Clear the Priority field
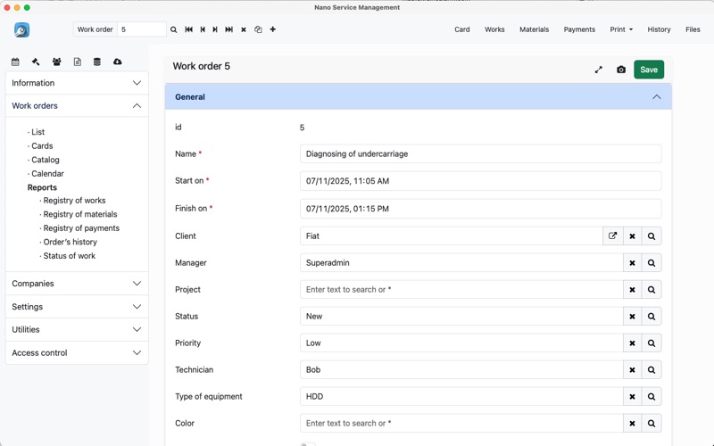Viewport: 714px width, 446px height. [632, 343]
